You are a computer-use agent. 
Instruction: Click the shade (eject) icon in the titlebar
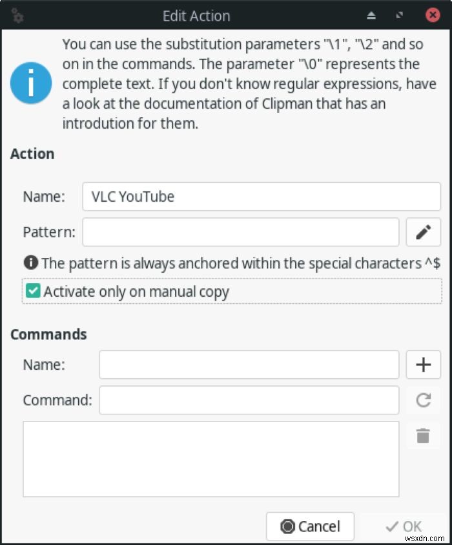click(x=371, y=15)
